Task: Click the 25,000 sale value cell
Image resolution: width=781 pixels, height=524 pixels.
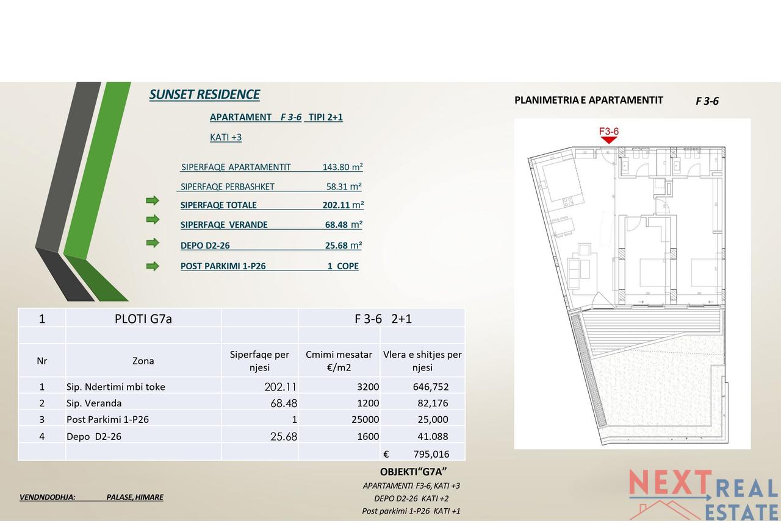Action: (x=422, y=419)
